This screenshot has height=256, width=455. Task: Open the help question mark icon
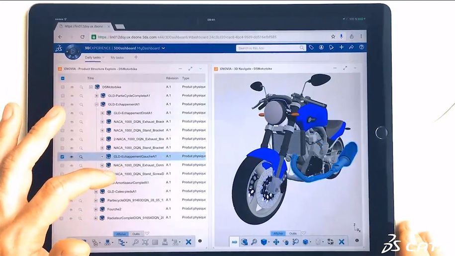tap(362, 47)
